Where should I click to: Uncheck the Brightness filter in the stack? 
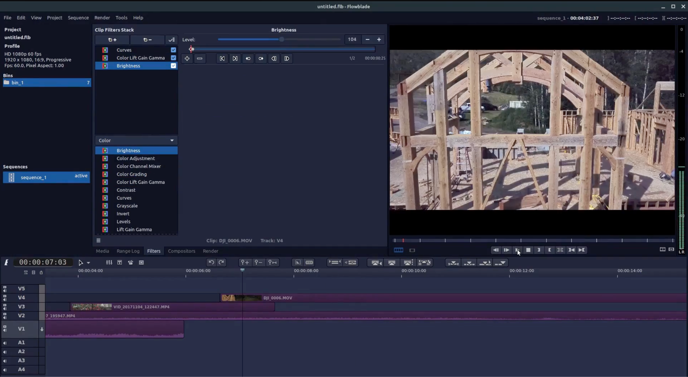173,66
